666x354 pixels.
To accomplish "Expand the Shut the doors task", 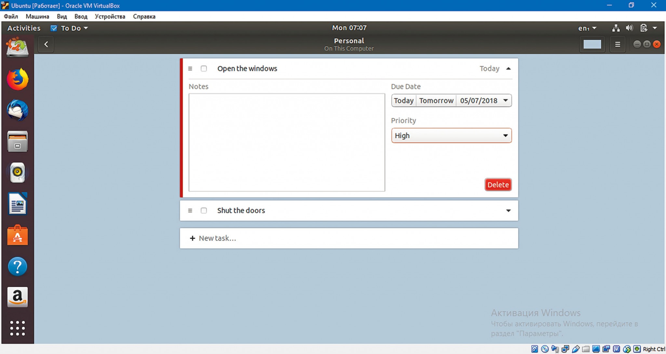I will coord(508,210).
